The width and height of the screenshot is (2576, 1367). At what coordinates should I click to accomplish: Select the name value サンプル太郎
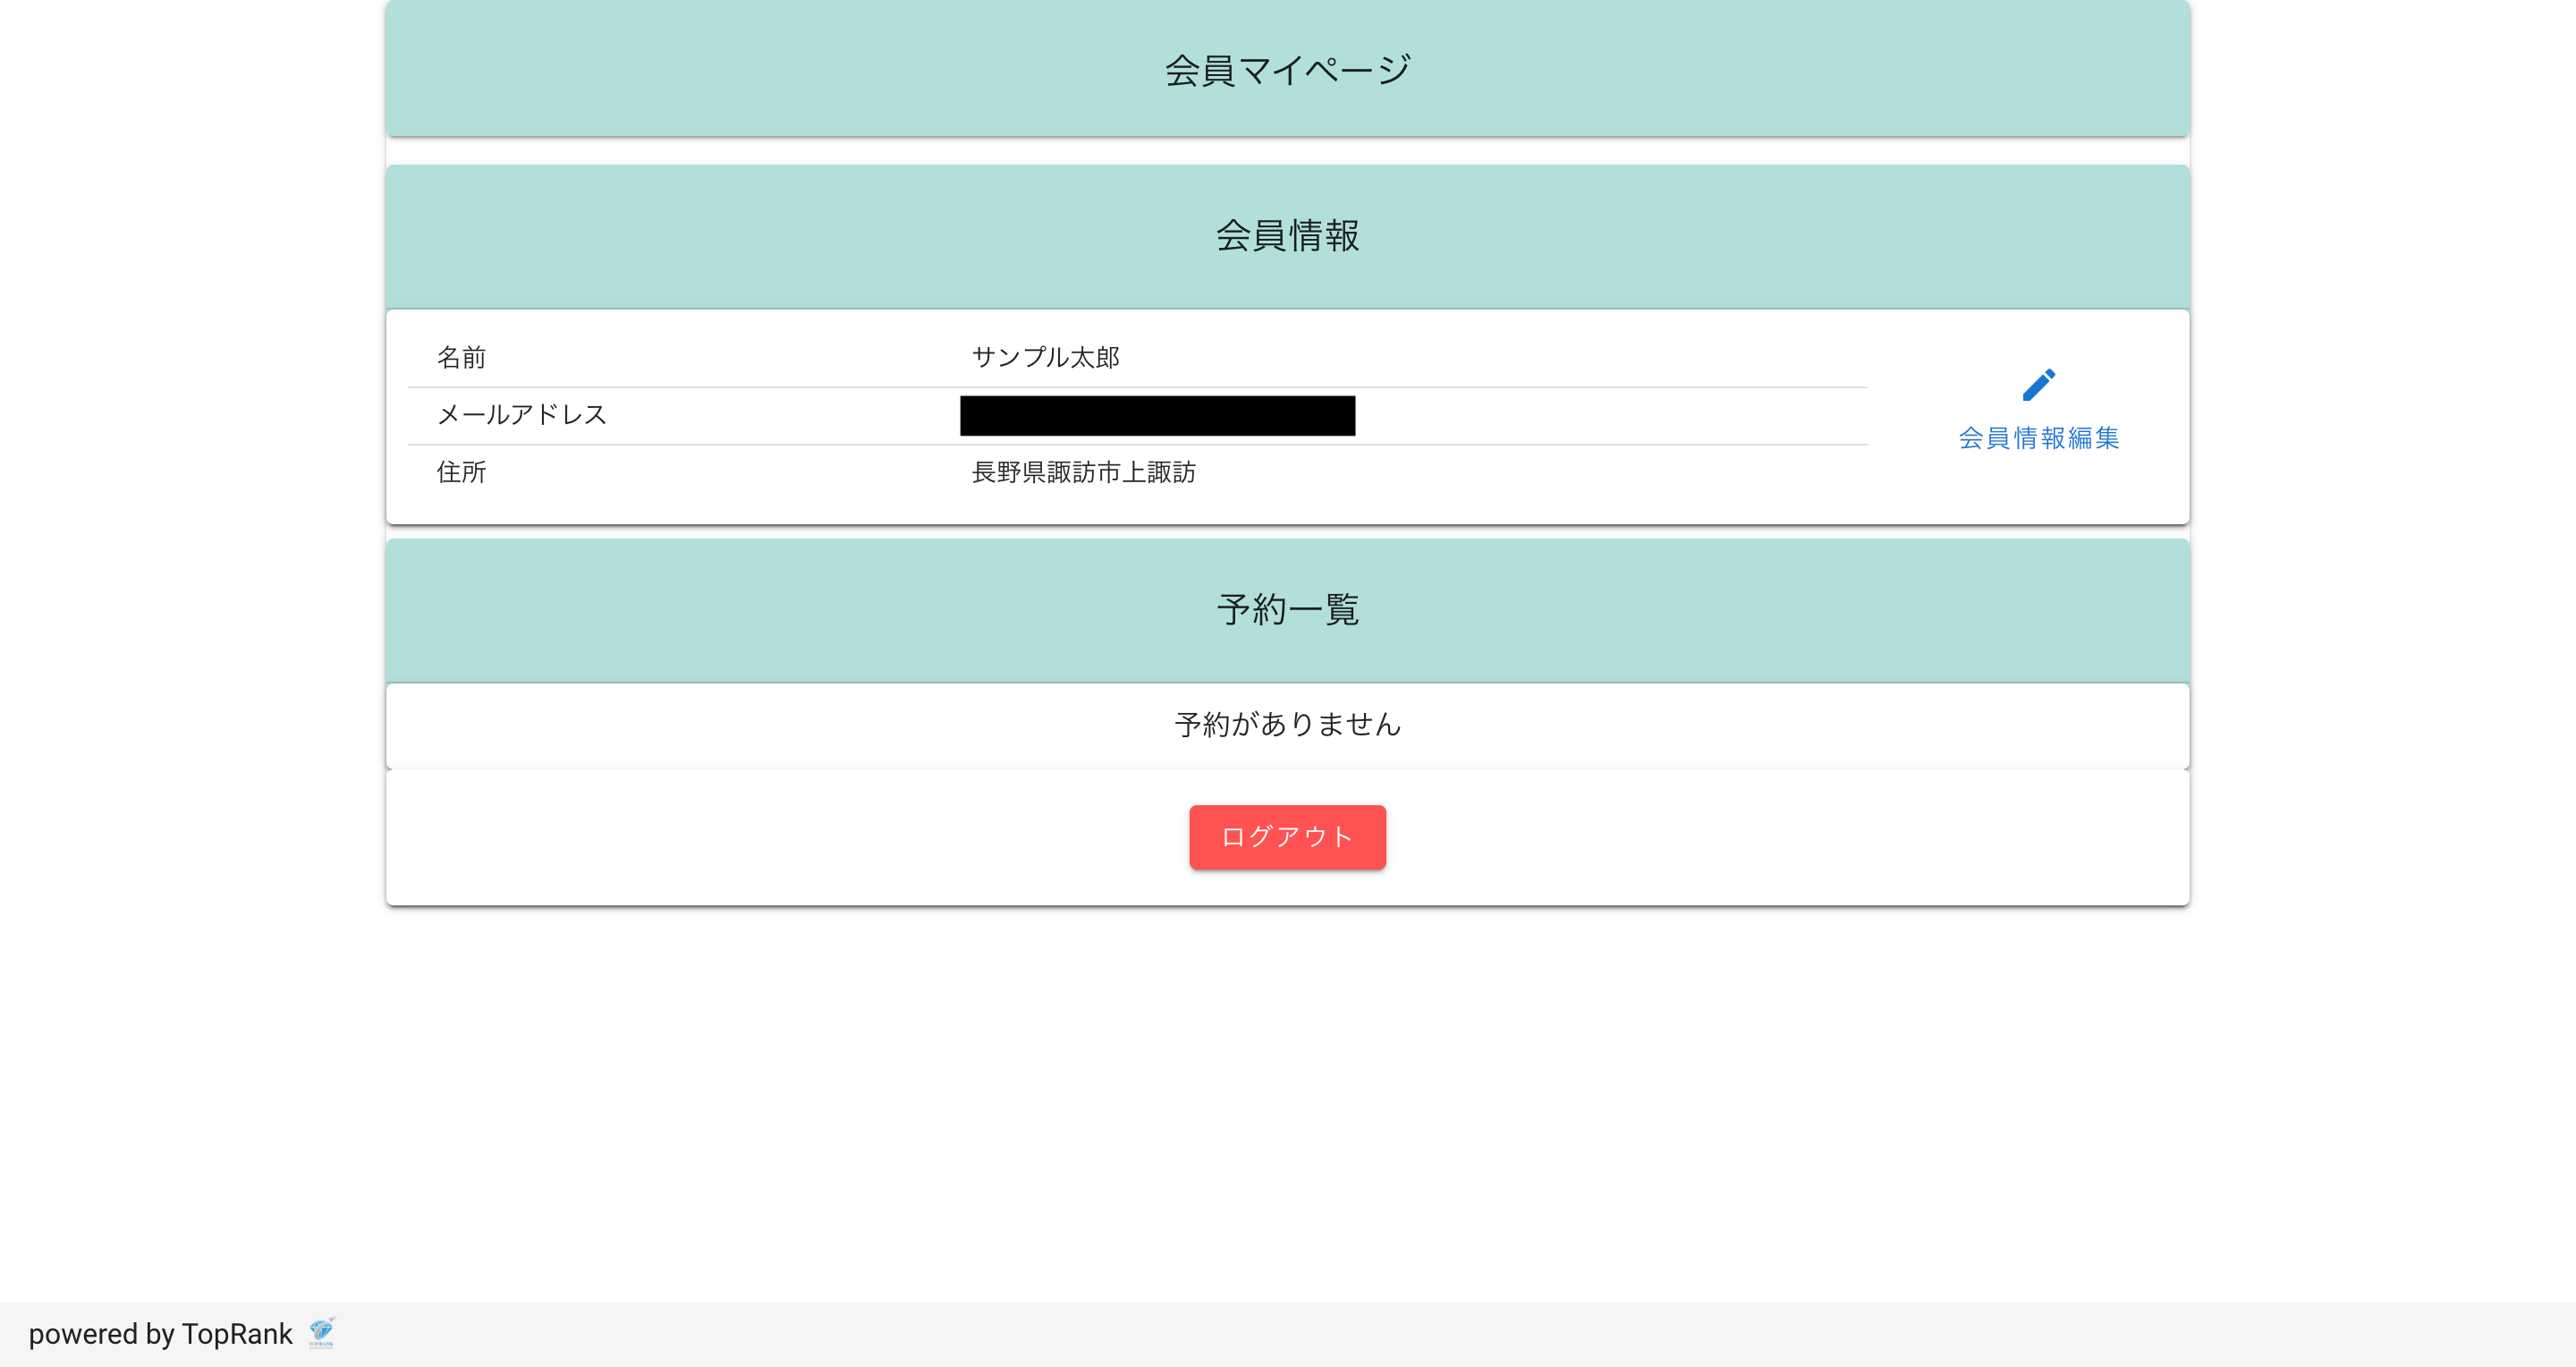coord(1046,357)
